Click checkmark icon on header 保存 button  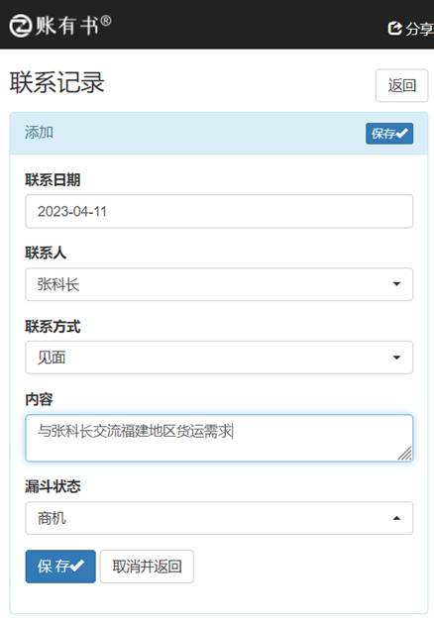tap(402, 134)
